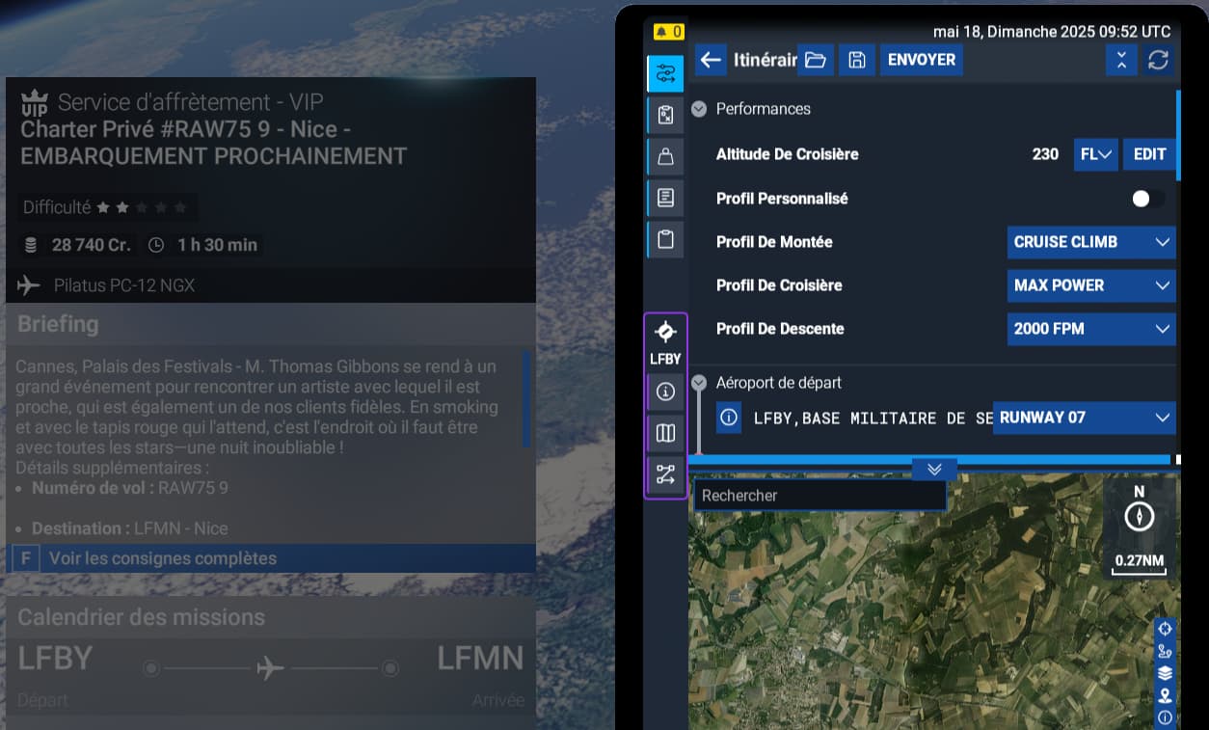1209x730 pixels.
Task: Go back with the left arrow icon
Action: coord(711,60)
